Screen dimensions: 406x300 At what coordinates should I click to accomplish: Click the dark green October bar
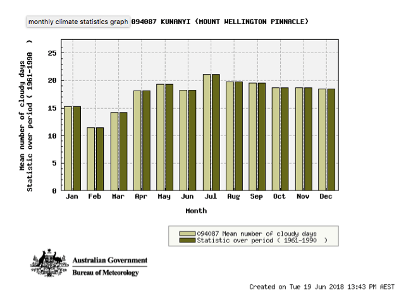[285, 139]
